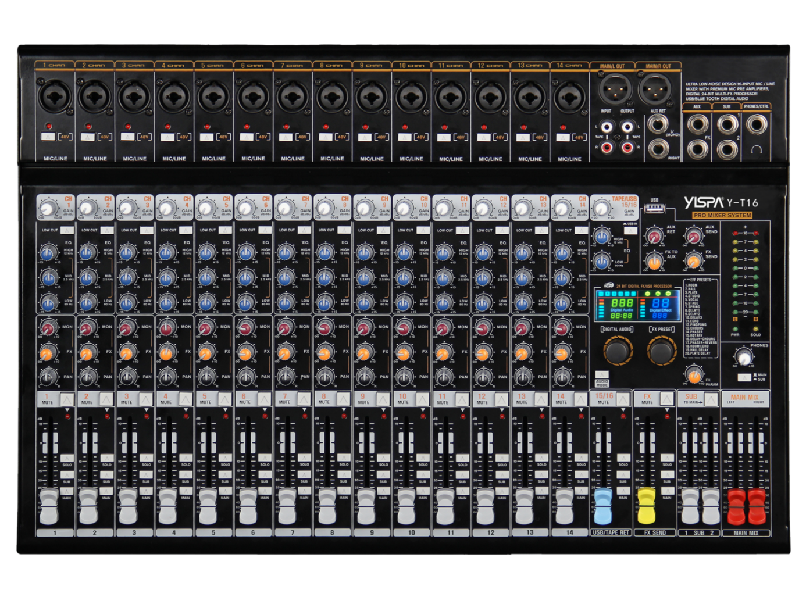This screenshot has height=604, width=806.
Task: Click the headphone symbol under PHONES/CTRL jack
Action: click(757, 149)
